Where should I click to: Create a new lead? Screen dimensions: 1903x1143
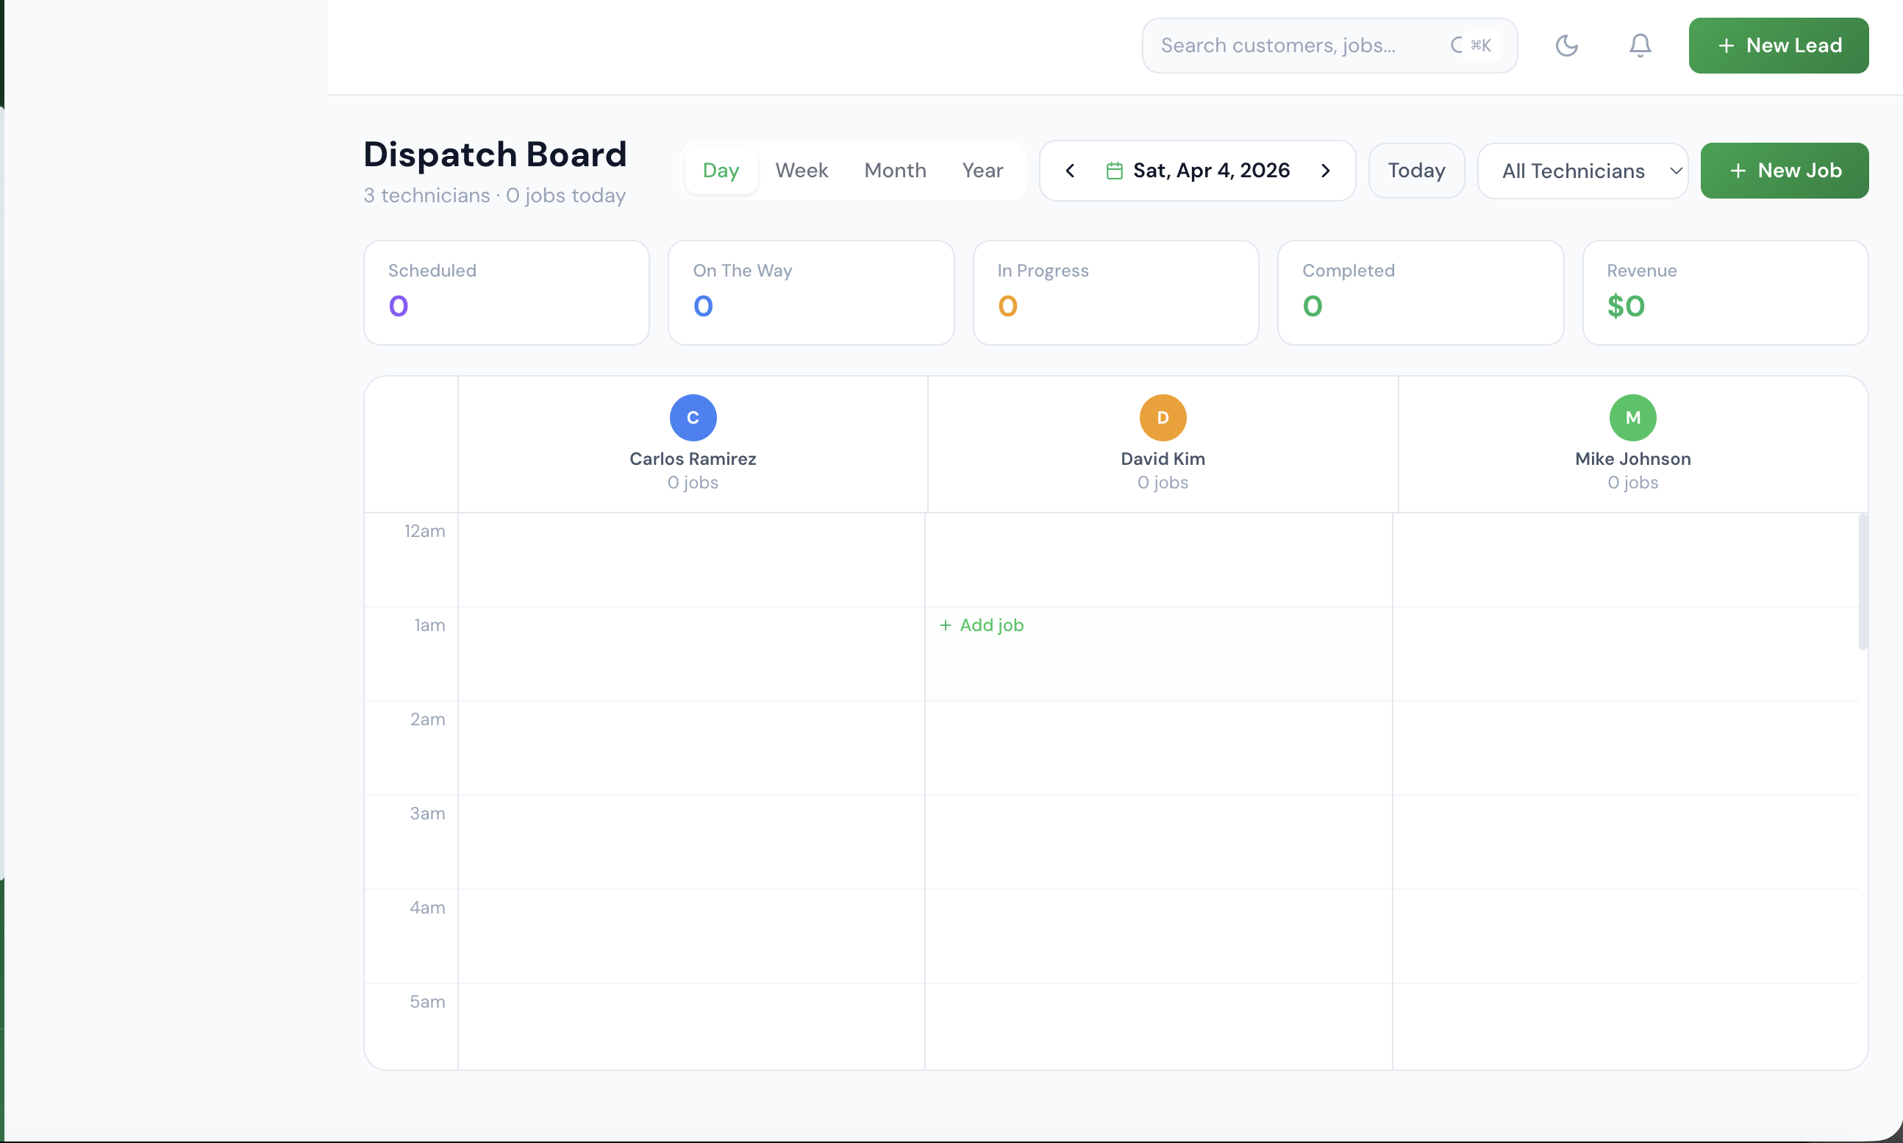point(1778,46)
